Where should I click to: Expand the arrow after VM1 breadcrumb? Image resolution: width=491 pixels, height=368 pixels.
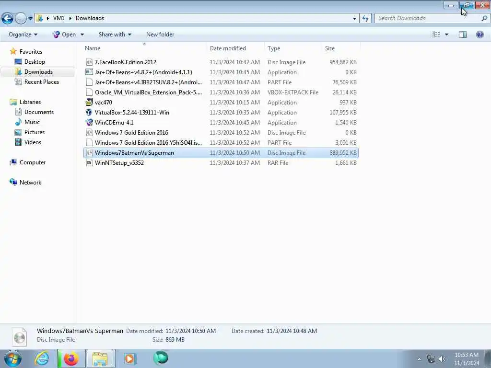(70, 18)
